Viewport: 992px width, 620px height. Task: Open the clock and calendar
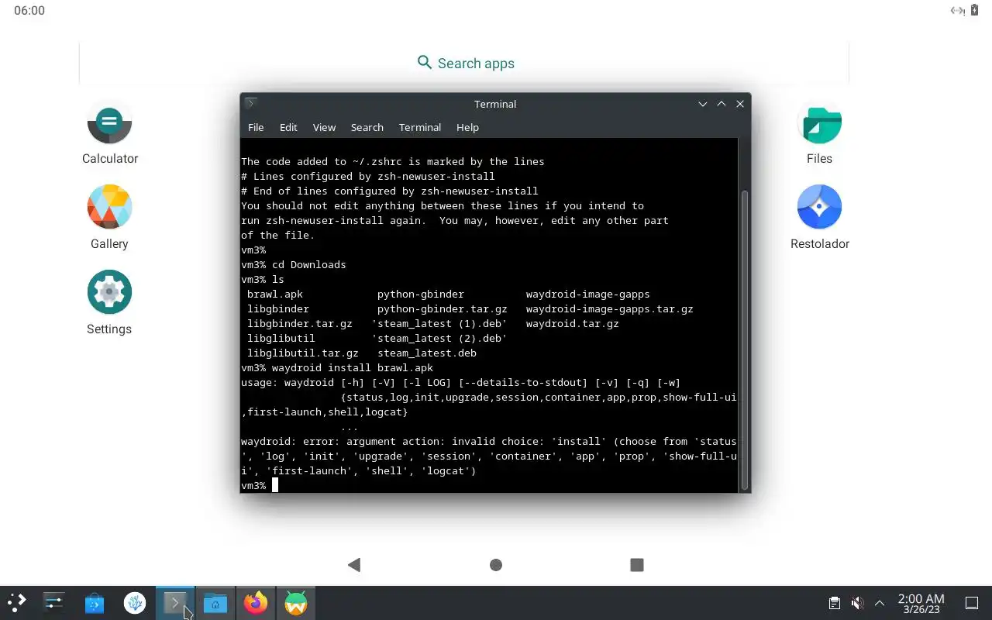(921, 603)
